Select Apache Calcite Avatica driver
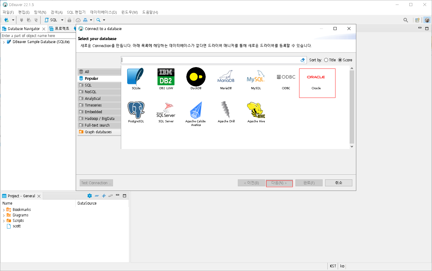432x271 pixels. 196,113
